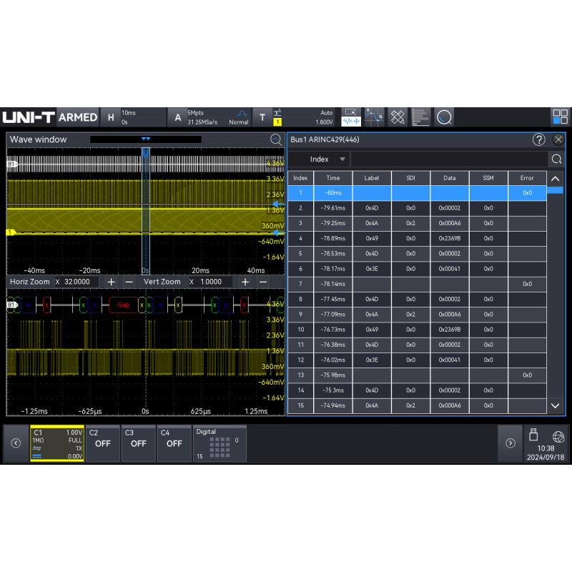Collapse list with the up chevron
Viewport: 572px width, 572px height.
click(555, 179)
